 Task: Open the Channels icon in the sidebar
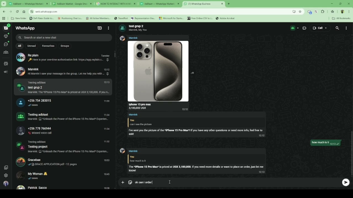click(6, 44)
